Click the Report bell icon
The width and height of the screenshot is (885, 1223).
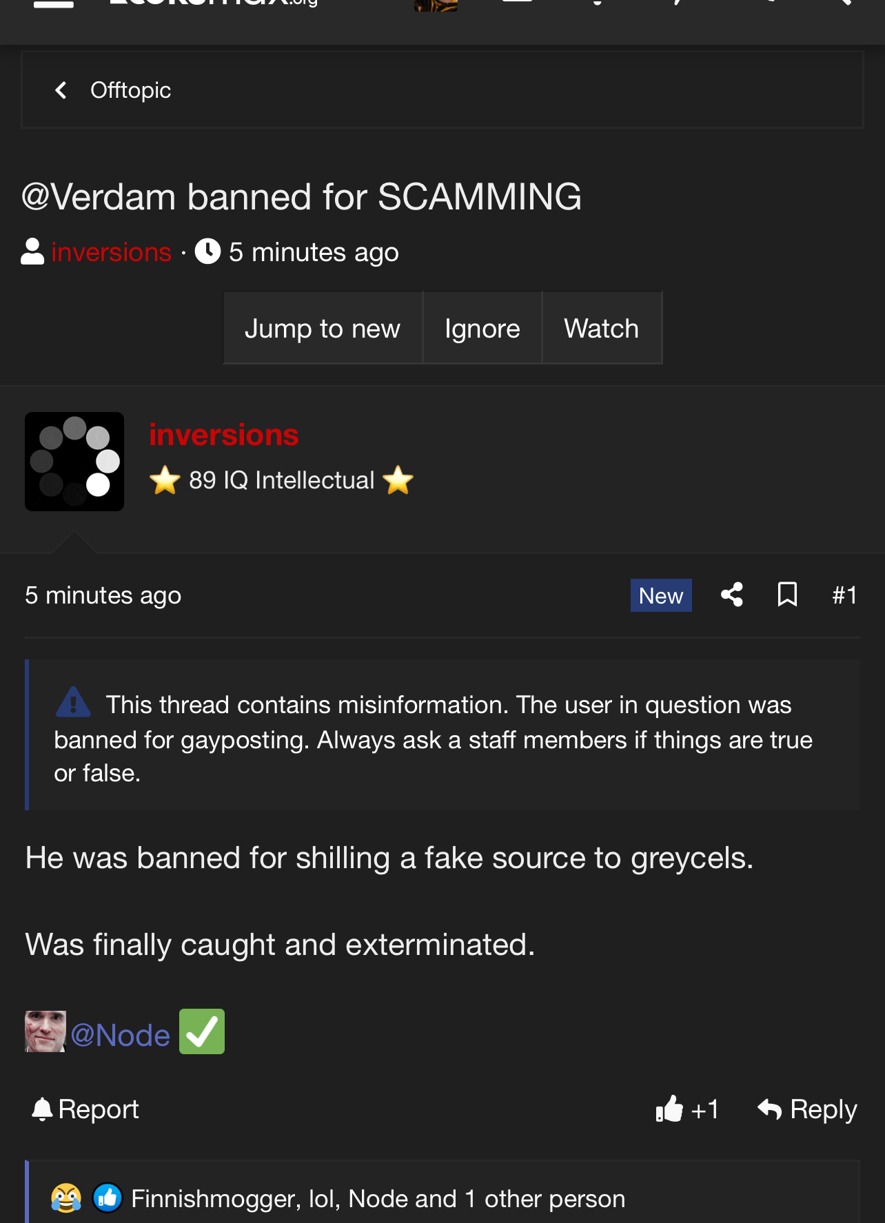[x=42, y=1109]
